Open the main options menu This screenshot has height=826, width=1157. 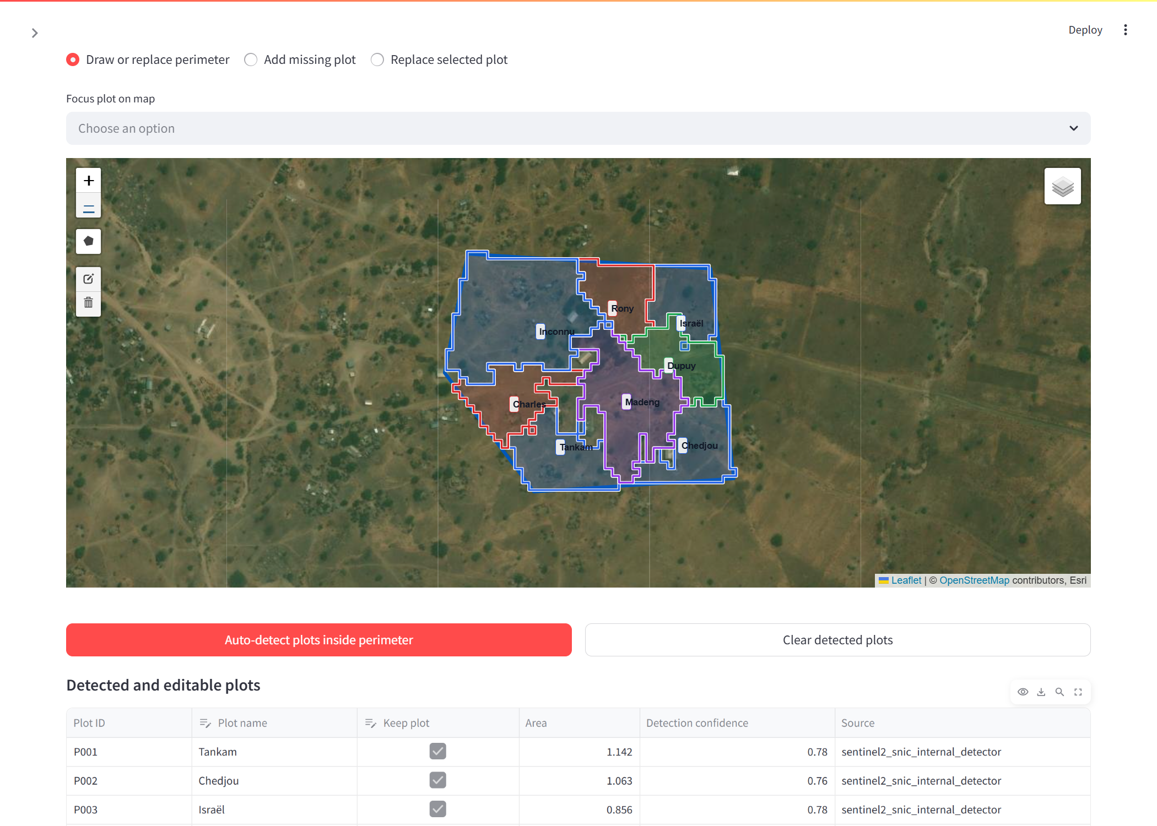tap(1125, 30)
